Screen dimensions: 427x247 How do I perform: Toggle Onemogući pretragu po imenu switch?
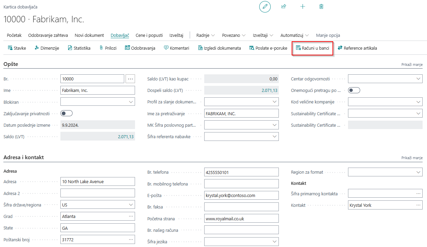coord(354,90)
